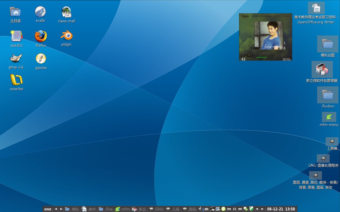Click the Faye Wong album cover
Image resolution: width=340 pixels, height=212 pixels.
click(x=266, y=37)
